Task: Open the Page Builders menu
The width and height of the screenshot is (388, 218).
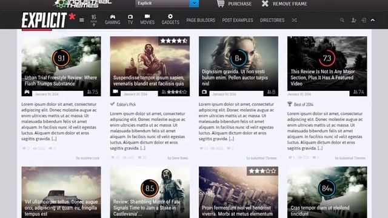Action: (x=201, y=20)
